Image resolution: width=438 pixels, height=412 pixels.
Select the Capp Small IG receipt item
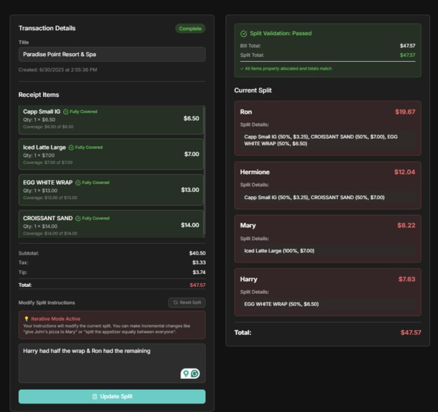(x=111, y=119)
